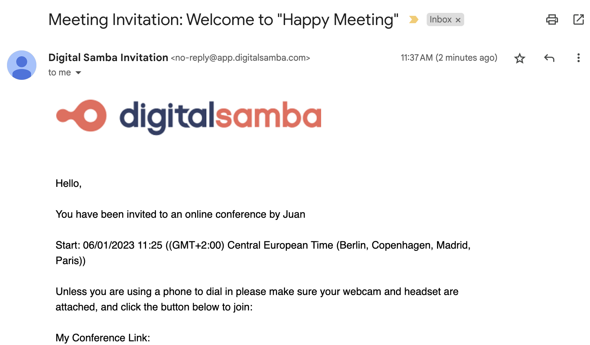
Task: Click the sender name Digital Samba Invitation
Action: (x=108, y=58)
